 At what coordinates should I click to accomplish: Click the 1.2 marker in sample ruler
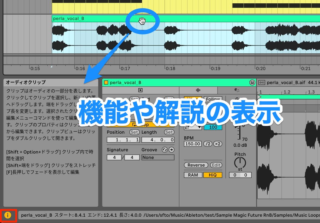287,92
